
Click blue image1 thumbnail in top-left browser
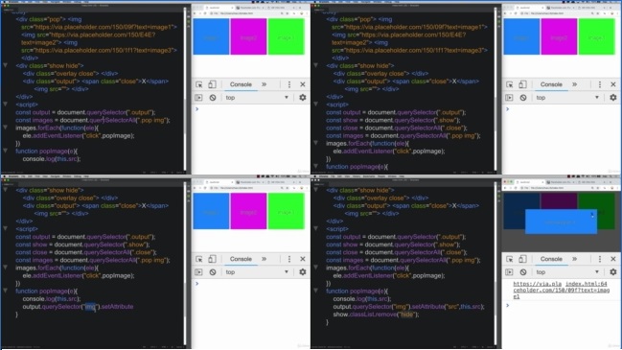click(x=211, y=36)
